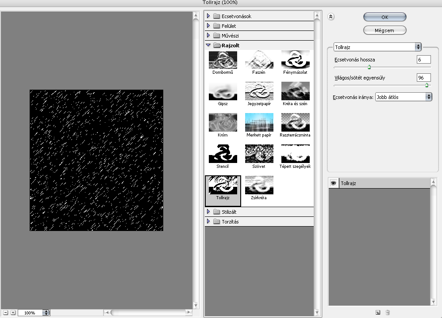Expand the Ecsetvonások folder
Image resolution: width=442 pixels, height=318 pixels.
(208, 16)
